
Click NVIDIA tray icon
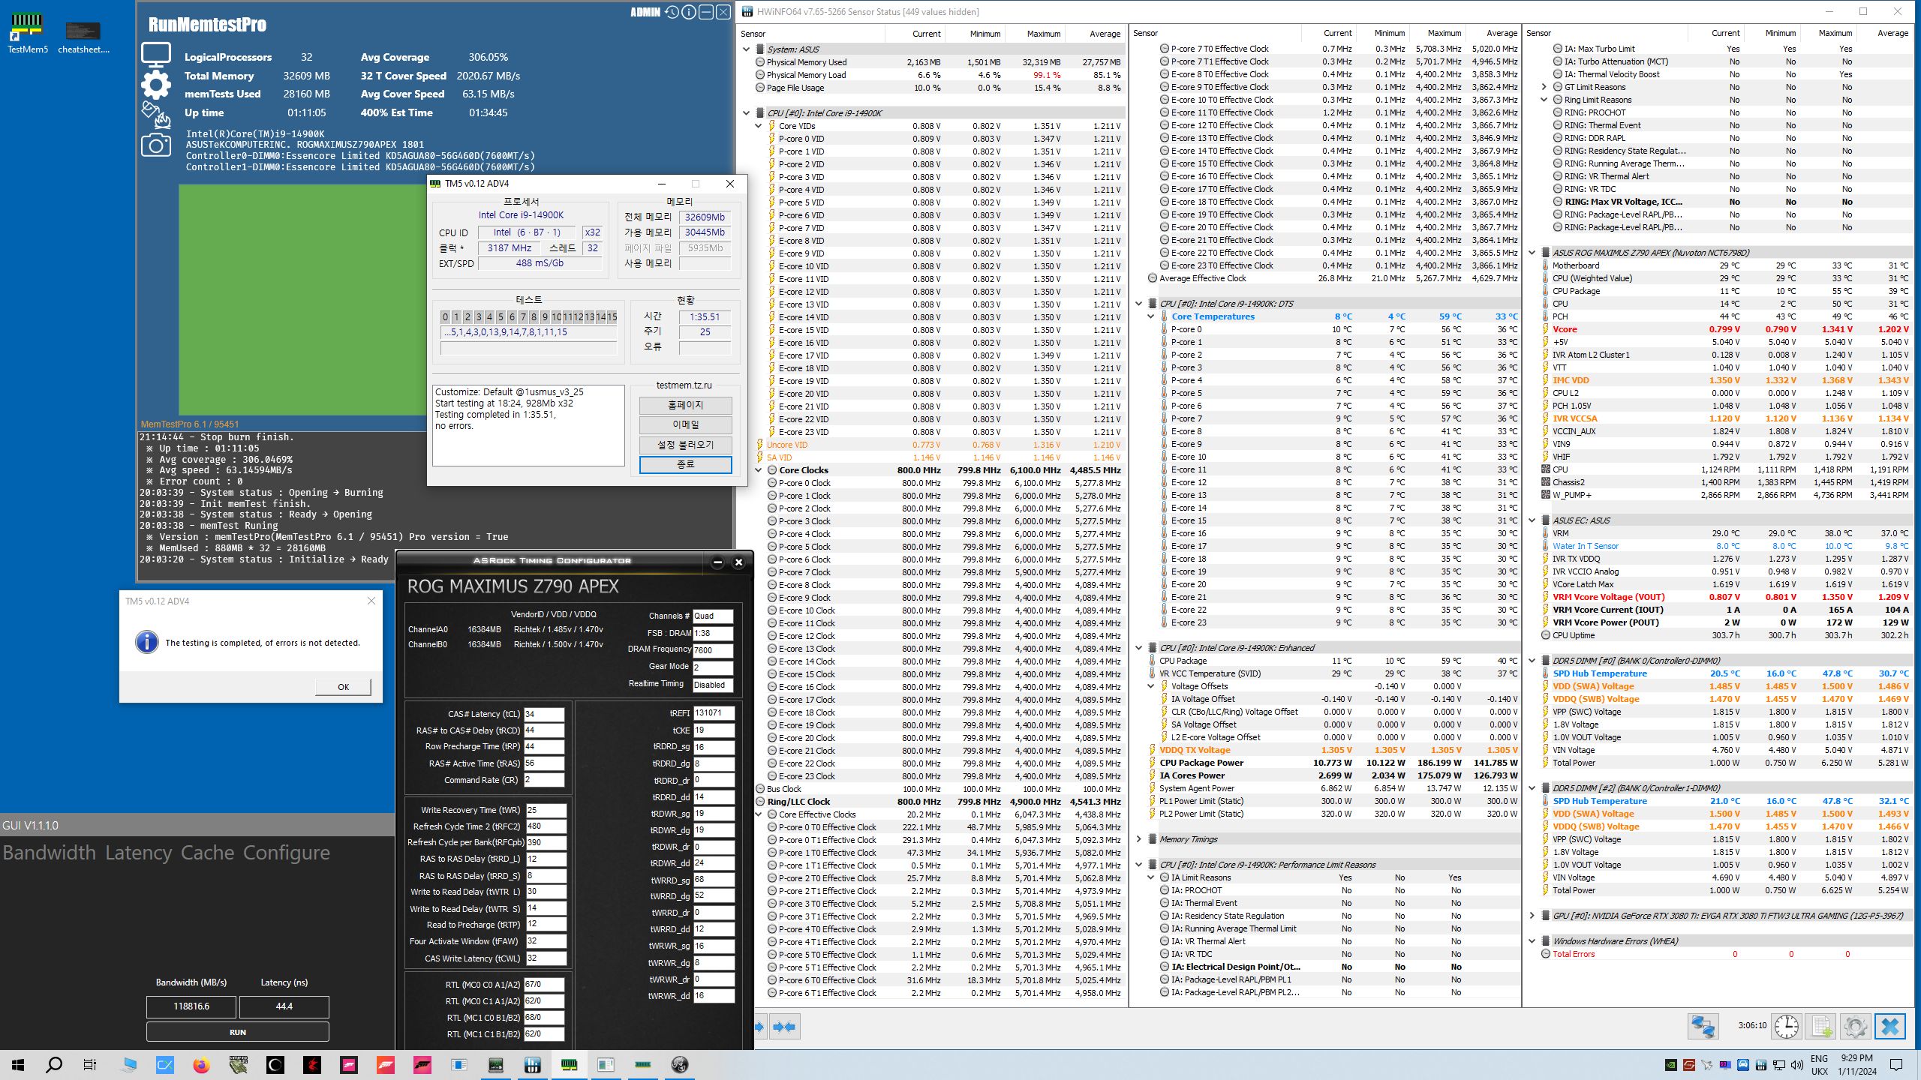click(1671, 1065)
